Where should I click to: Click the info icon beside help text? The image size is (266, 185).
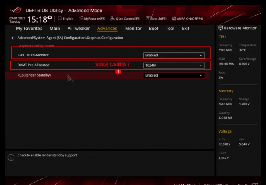click(x=11, y=158)
